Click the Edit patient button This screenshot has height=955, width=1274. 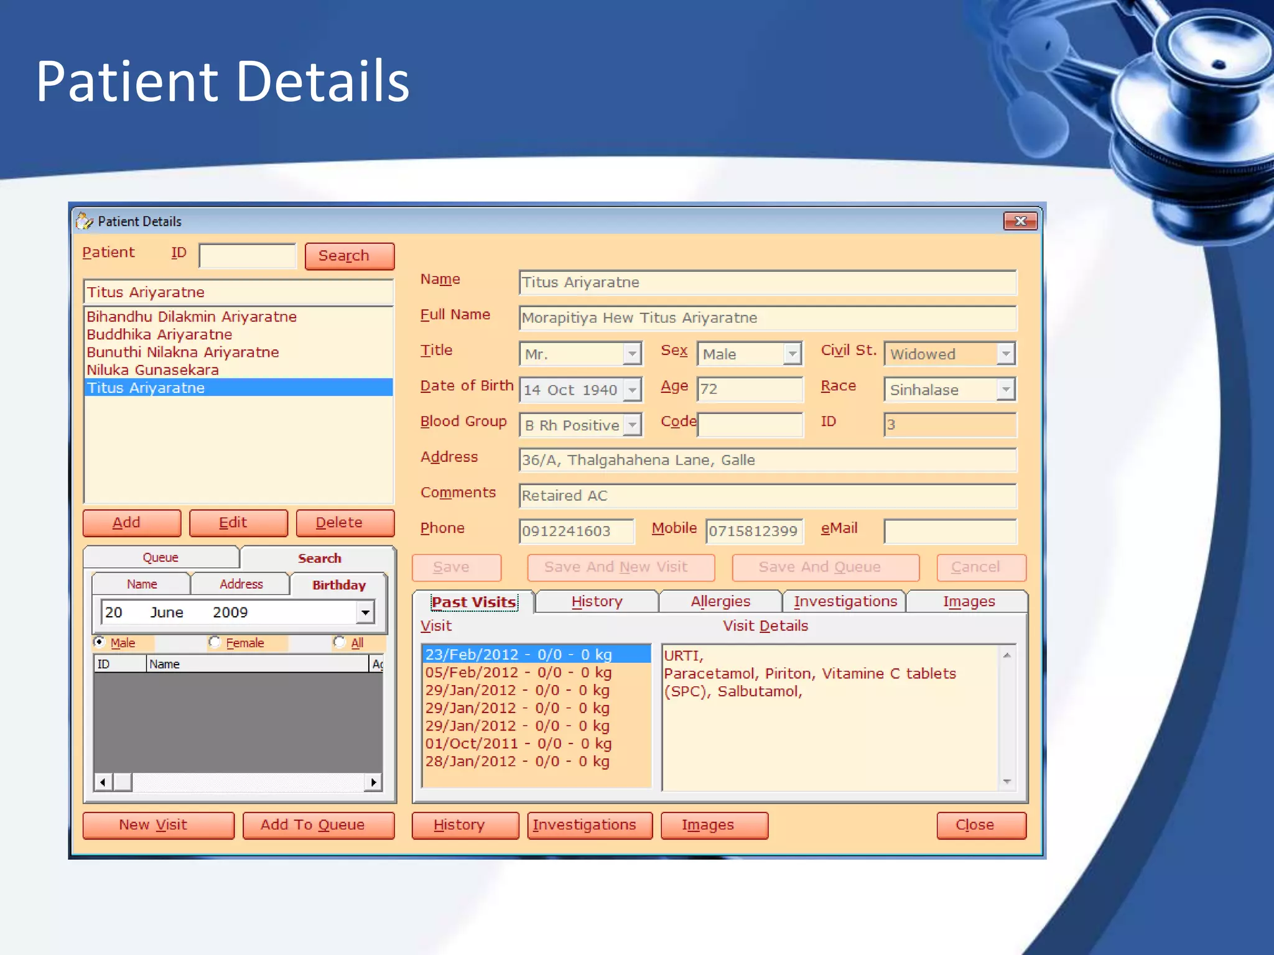[239, 523]
